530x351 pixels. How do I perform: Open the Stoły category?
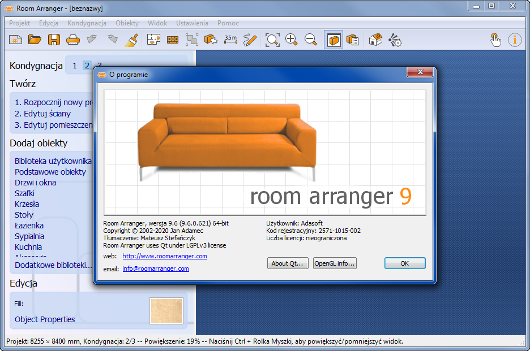(24, 215)
